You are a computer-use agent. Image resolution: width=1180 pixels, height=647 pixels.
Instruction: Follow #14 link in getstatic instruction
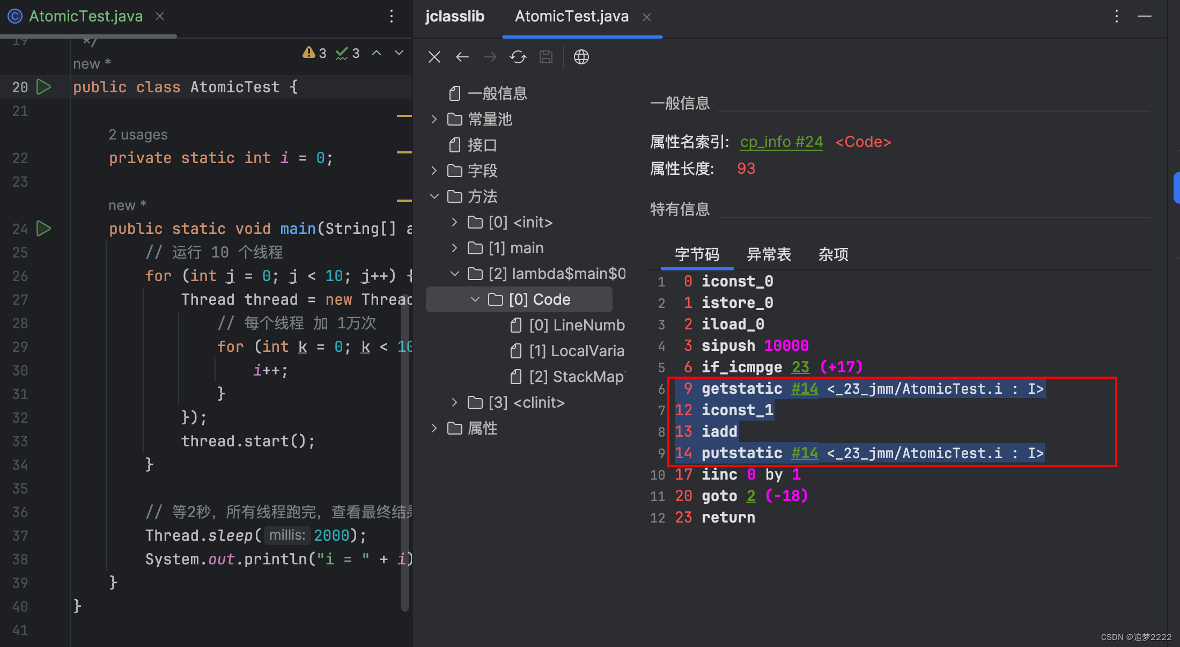(x=805, y=388)
